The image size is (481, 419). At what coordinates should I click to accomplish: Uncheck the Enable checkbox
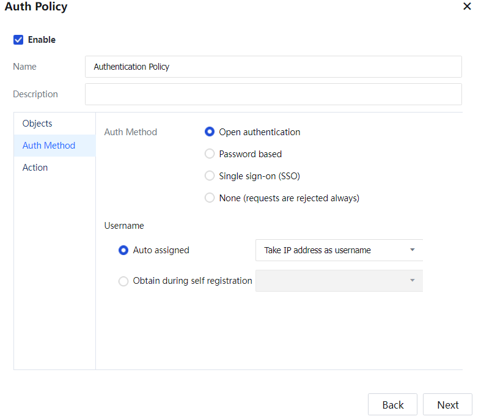click(x=18, y=40)
